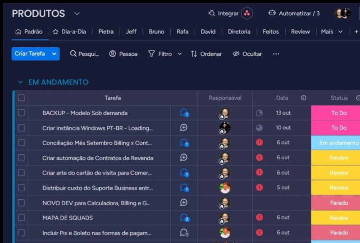Open the Review tab
Image resolution: width=360 pixels, height=243 pixels.
point(301,31)
